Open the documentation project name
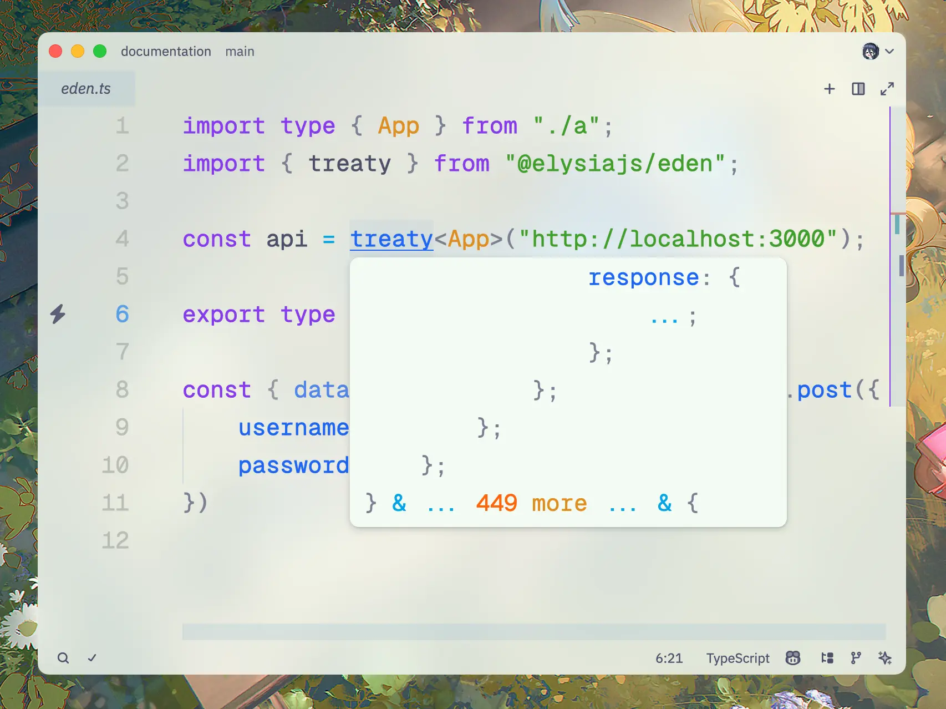The height and width of the screenshot is (709, 946). (x=166, y=51)
